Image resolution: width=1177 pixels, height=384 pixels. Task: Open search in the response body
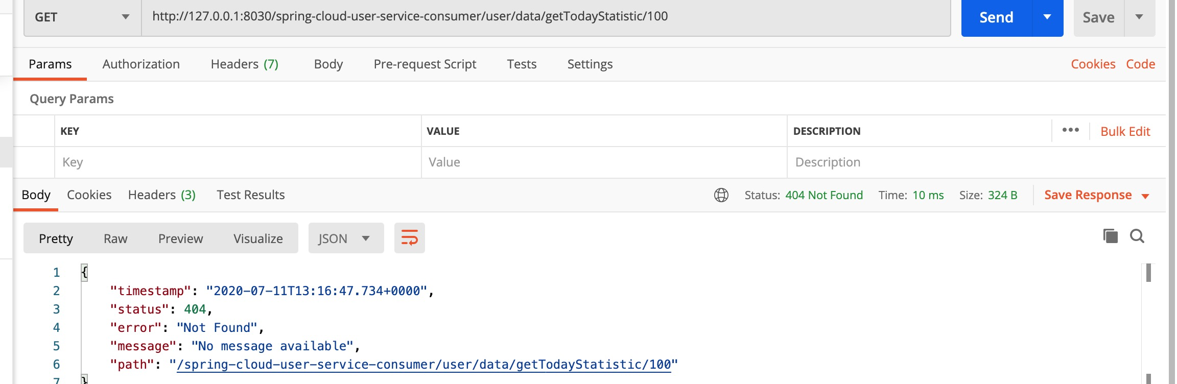tap(1137, 236)
